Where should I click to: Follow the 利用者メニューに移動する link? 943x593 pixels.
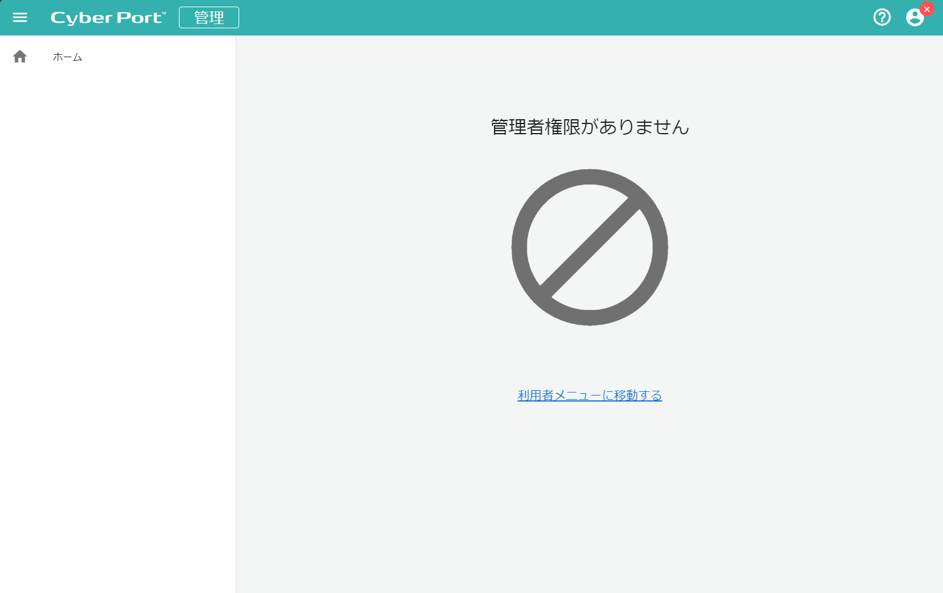click(x=589, y=396)
